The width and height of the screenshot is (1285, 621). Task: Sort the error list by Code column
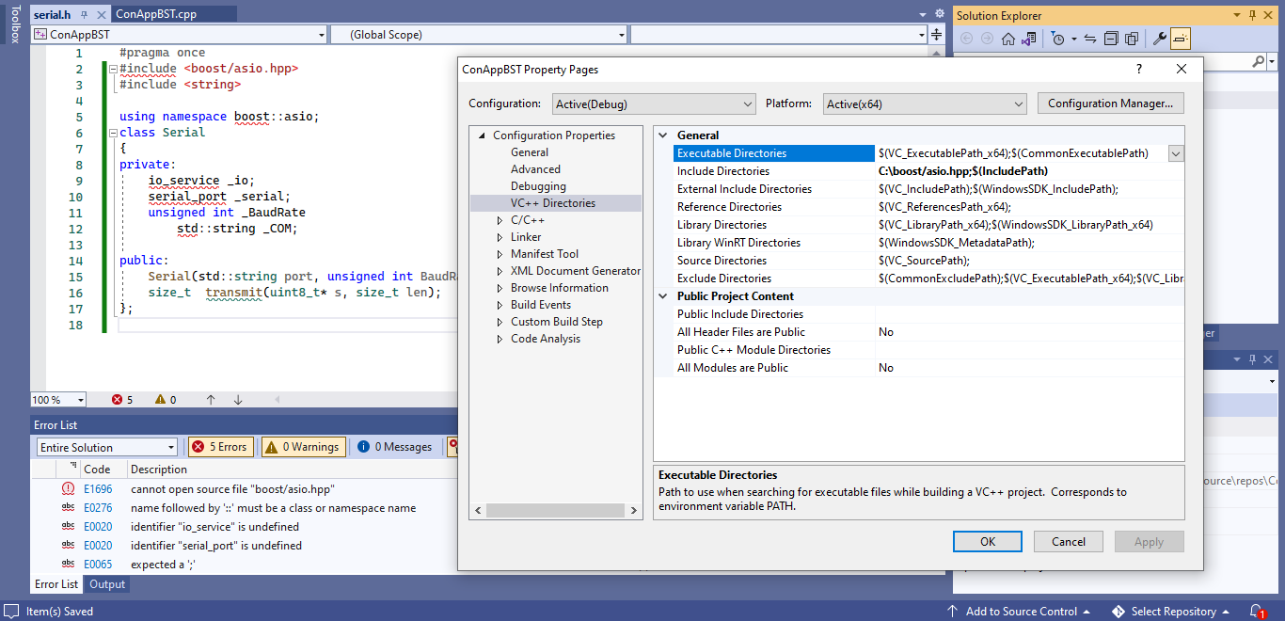(x=103, y=470)
